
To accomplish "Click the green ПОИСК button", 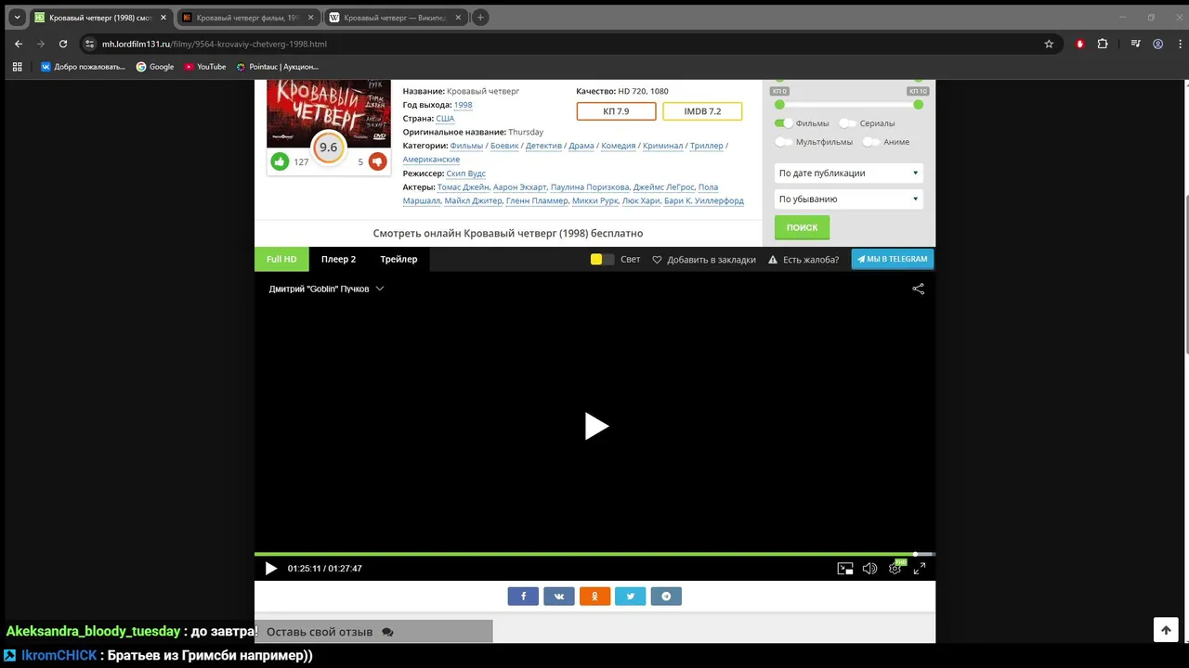I will point(802,227).
